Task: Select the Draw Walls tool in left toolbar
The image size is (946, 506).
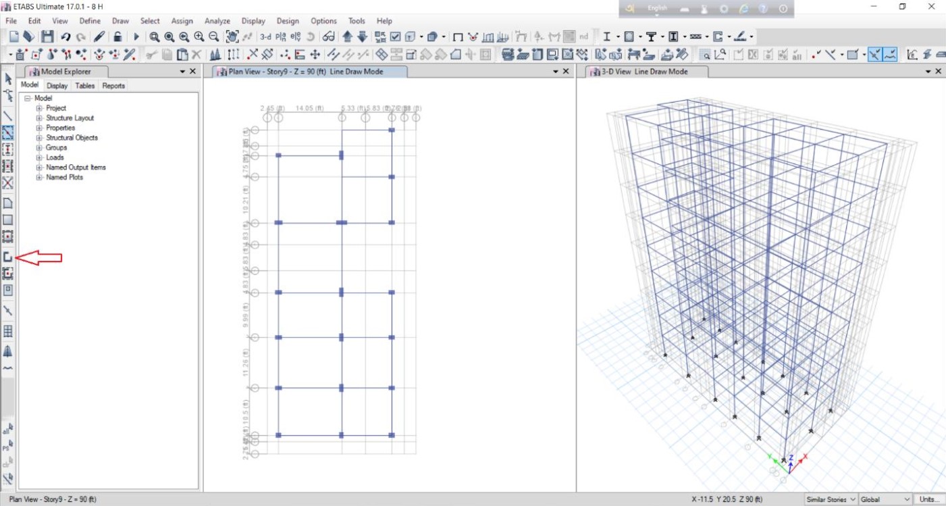Action: 8,257
